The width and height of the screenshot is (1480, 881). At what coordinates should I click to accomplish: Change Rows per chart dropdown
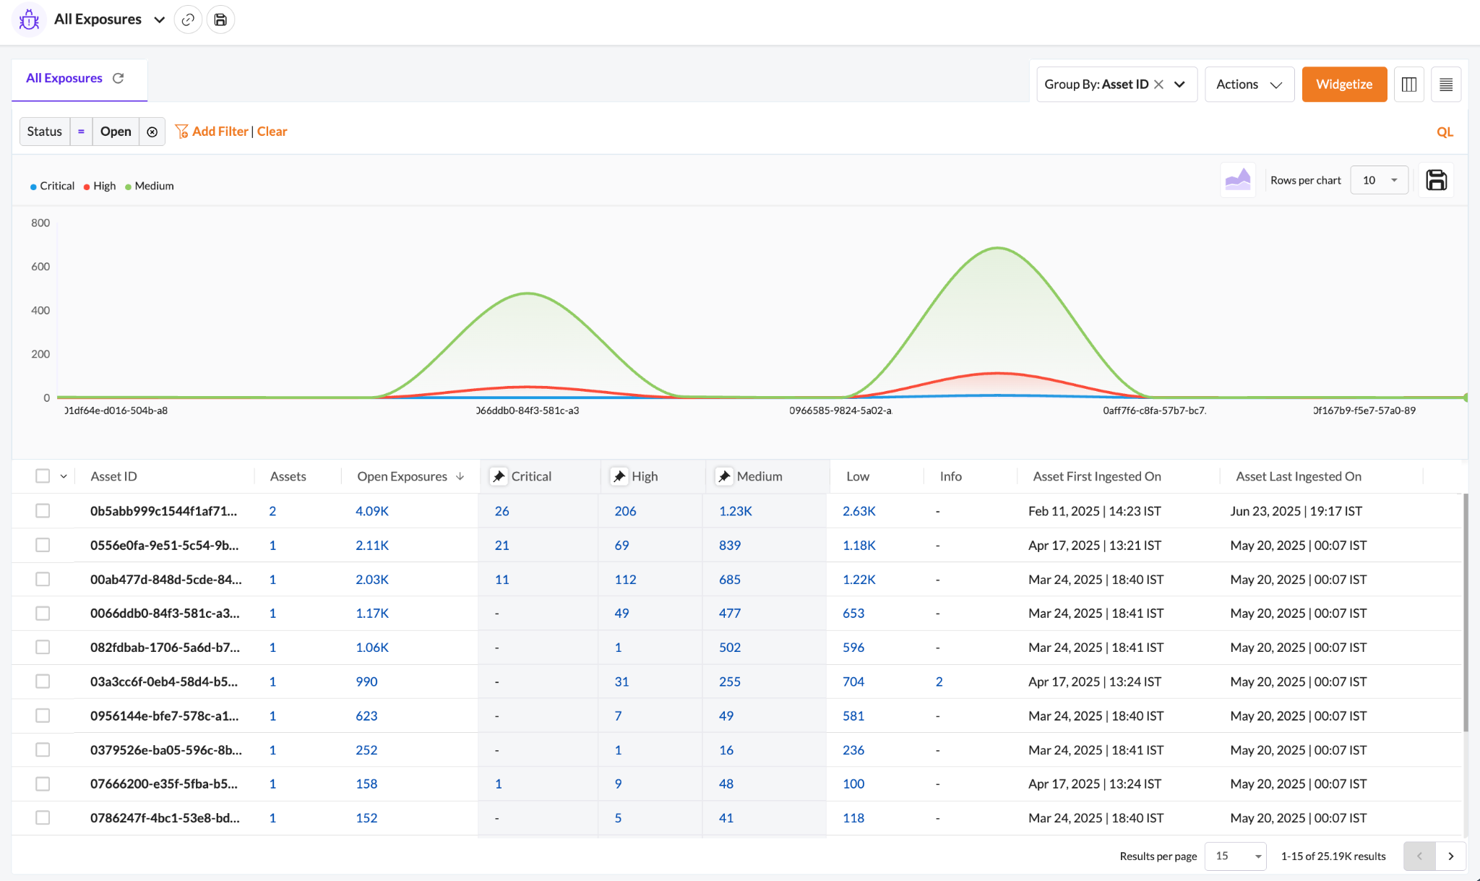[1379, 180]
